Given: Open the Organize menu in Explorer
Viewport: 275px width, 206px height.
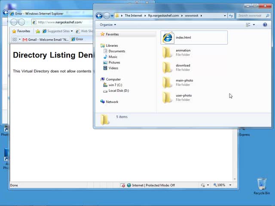Looking at the screenshot, I should tap(108, 25).
